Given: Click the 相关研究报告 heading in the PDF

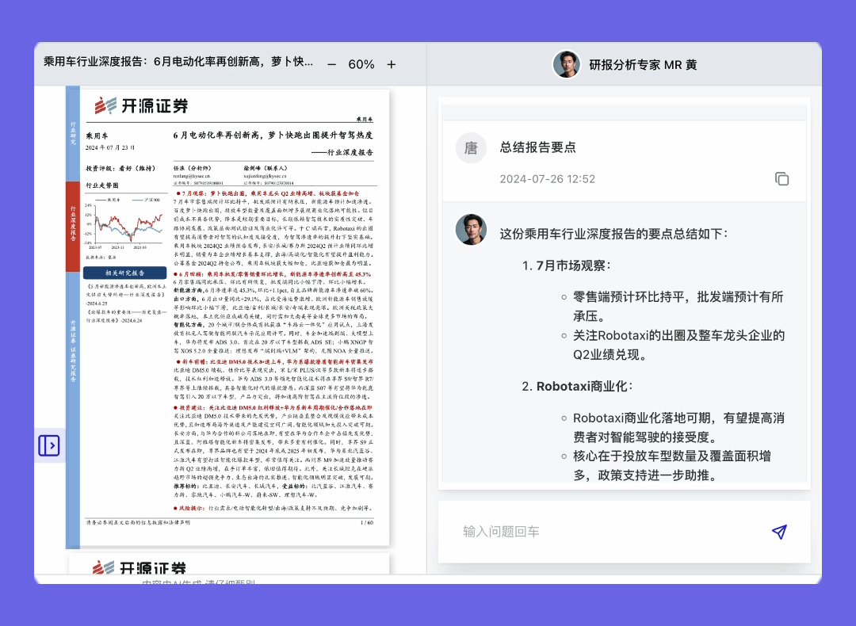Looking at the screenshot, I should 125,273.
